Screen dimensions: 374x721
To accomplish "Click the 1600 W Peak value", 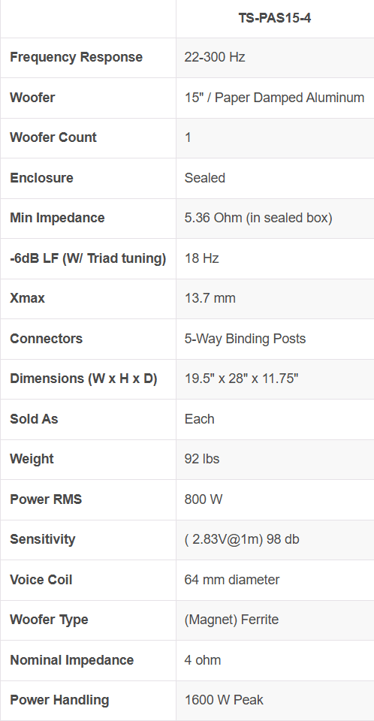I will 224,700.
